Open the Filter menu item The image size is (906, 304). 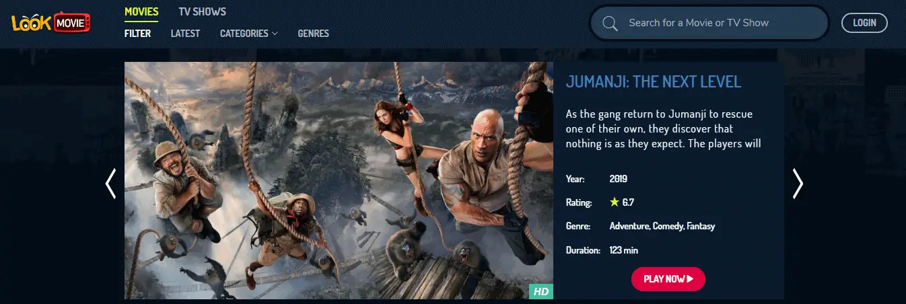coord(137,33)
